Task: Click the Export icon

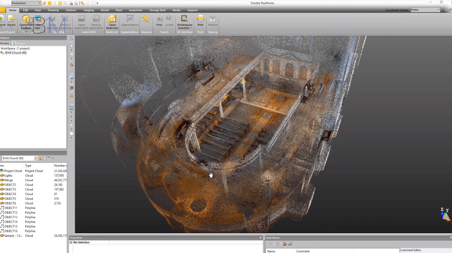Action: pyautogui.click(x=11, y=21)
